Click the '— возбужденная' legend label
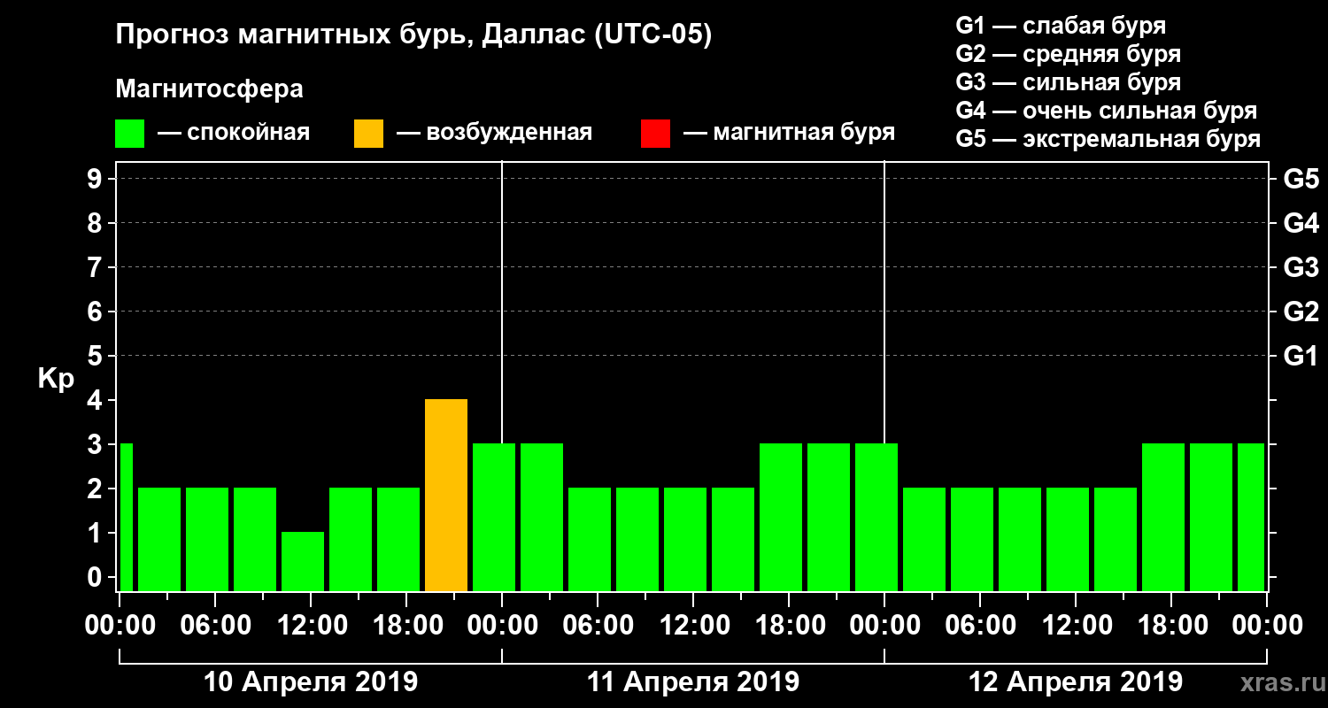Viewport: 1328px width, 708px height. 494,134
